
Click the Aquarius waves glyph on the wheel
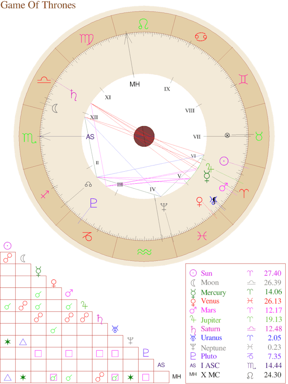pyautogui.click(x=144, y=252)
